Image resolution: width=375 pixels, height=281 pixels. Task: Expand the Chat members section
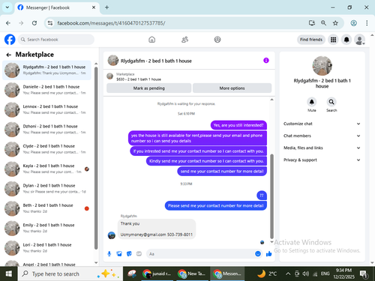tap(322, 136)
